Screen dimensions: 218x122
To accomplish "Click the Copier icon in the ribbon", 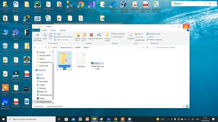I will [45, 35].
